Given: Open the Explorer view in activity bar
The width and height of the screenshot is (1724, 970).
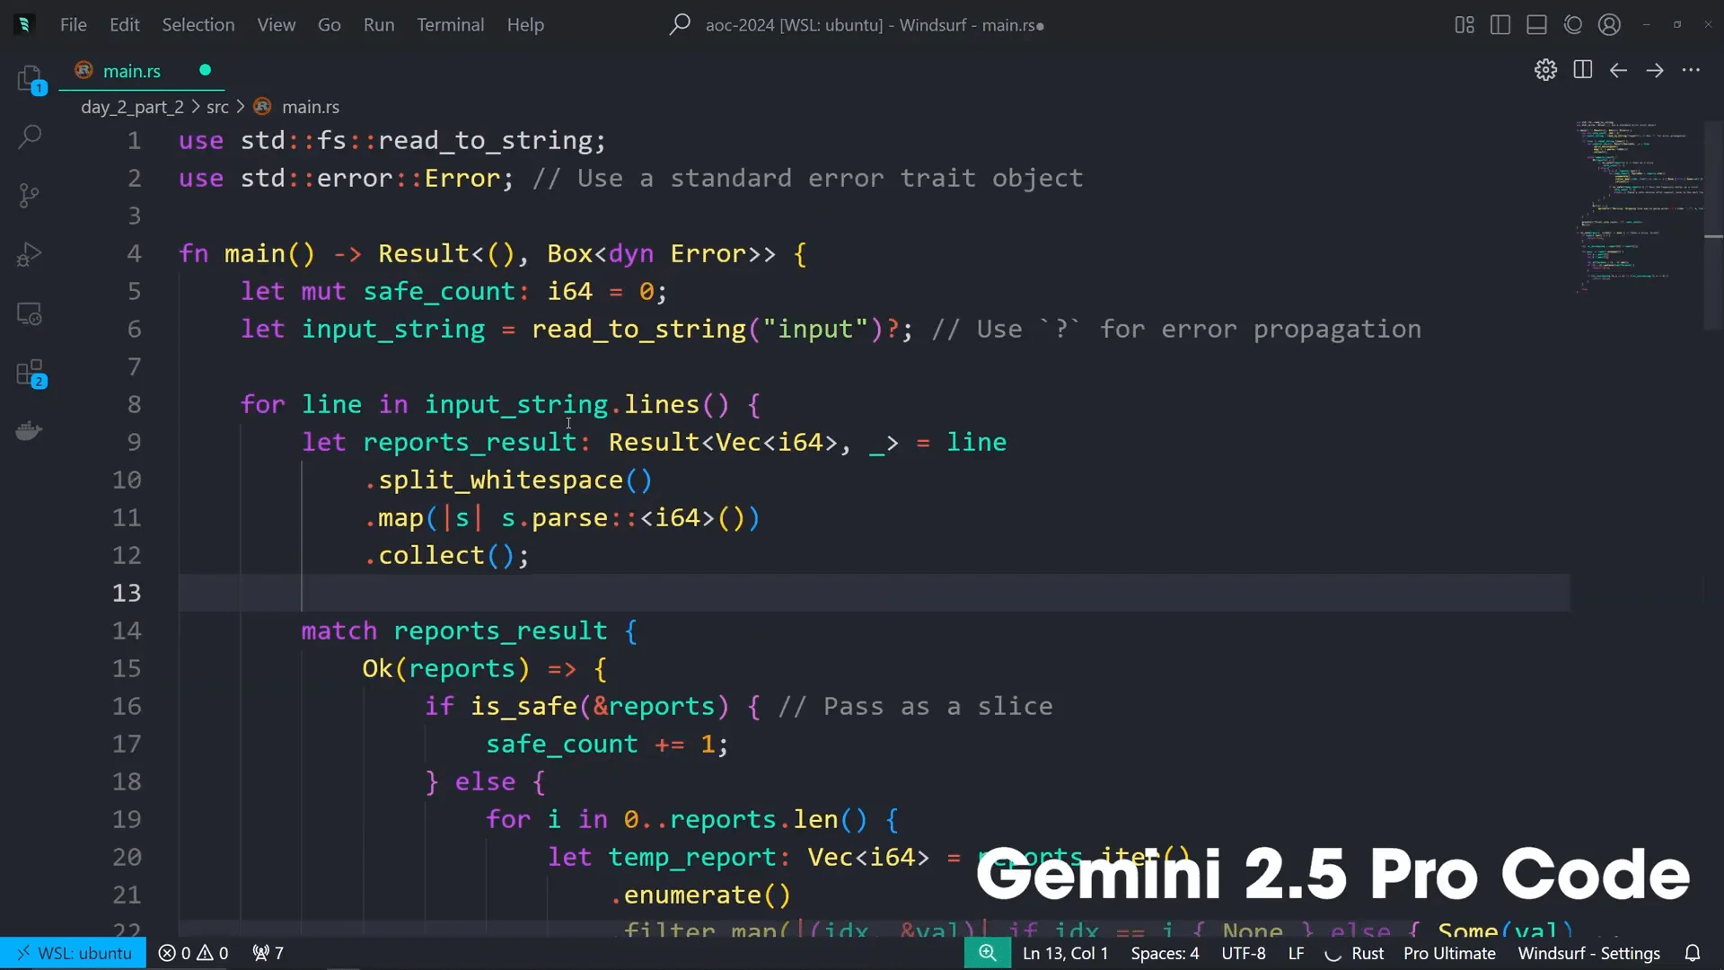Looking at the screenshot, I should point(30,78).
